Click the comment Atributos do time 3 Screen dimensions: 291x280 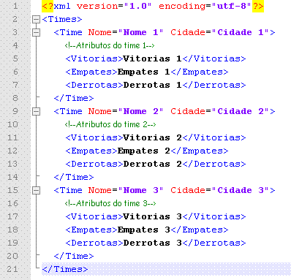(110, 203)
